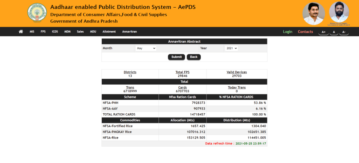The height and width of the screenshot is (163, 359).
Task: Select the NFSA-Rice commodity label
Action: pyautogui.click(x=110, y=138)
